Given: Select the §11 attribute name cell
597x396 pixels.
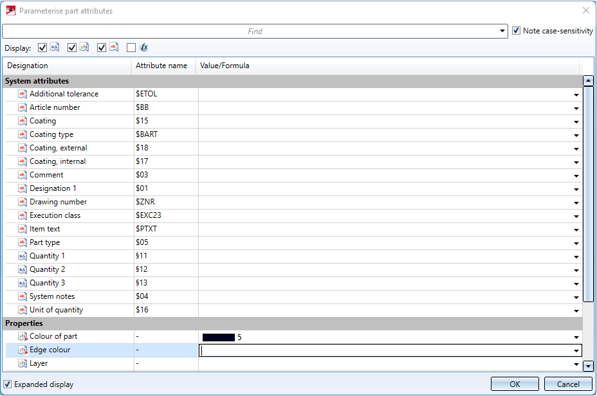Looking at the screenshot, I should pos(165,256).
